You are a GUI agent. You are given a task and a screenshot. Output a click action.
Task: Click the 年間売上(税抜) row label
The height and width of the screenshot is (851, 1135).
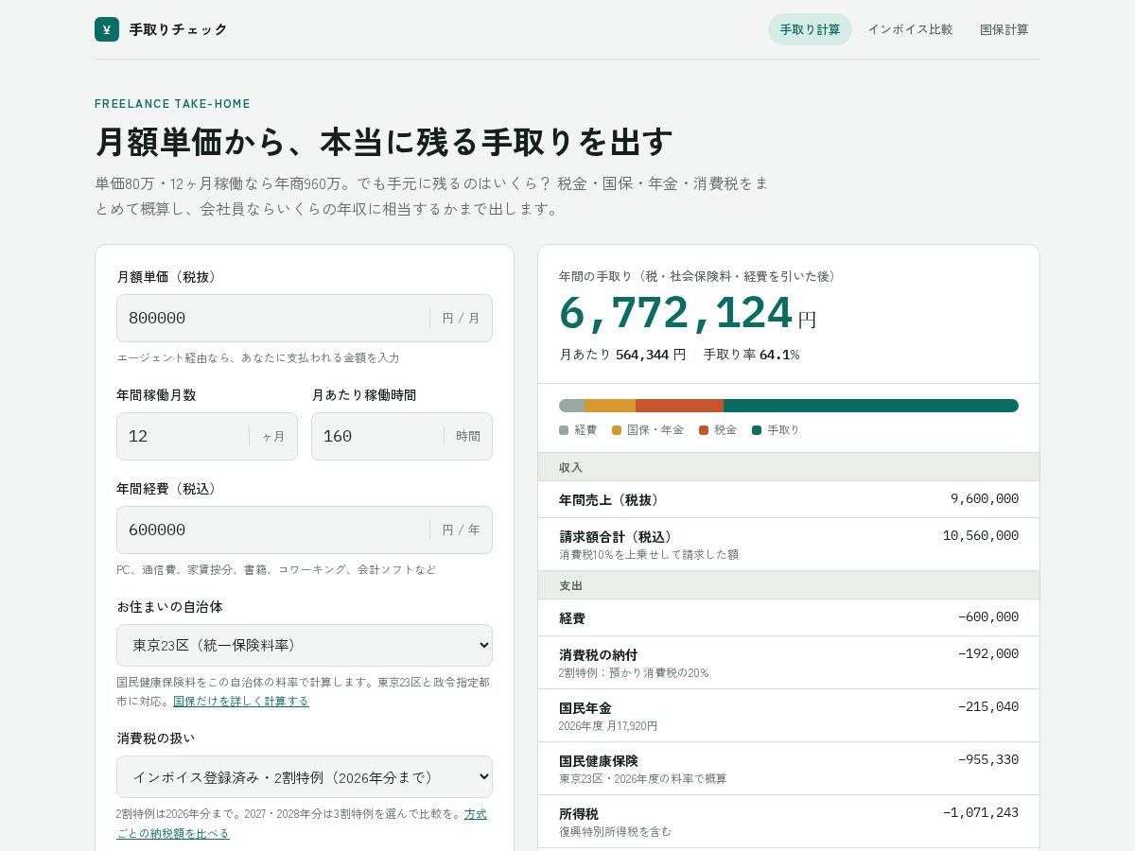611,499
